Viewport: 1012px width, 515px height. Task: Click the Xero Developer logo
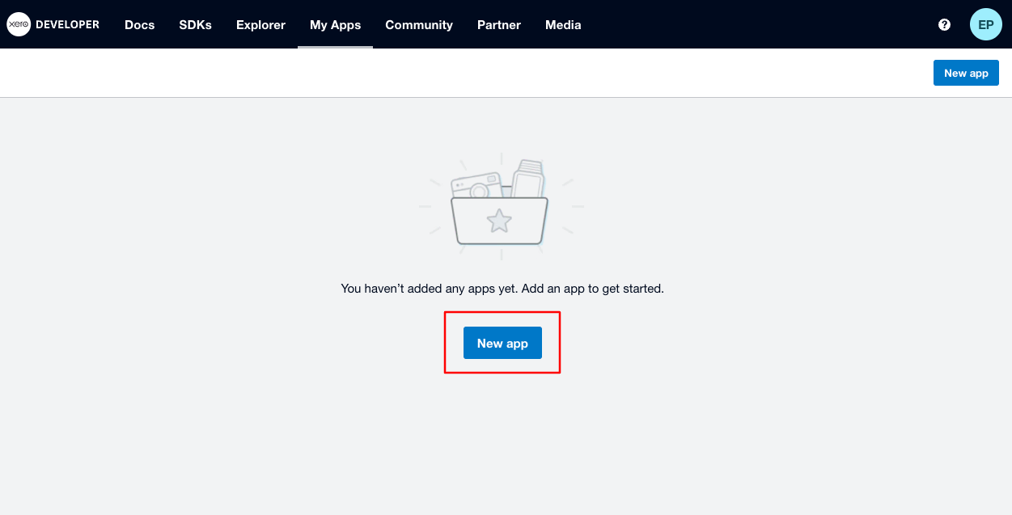(x=53, y=24)
